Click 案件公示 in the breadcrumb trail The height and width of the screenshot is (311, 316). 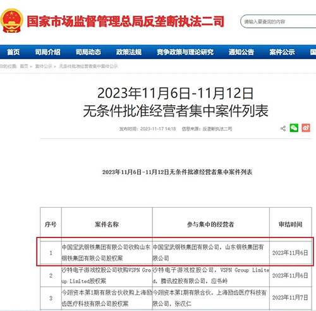point(44,67)
